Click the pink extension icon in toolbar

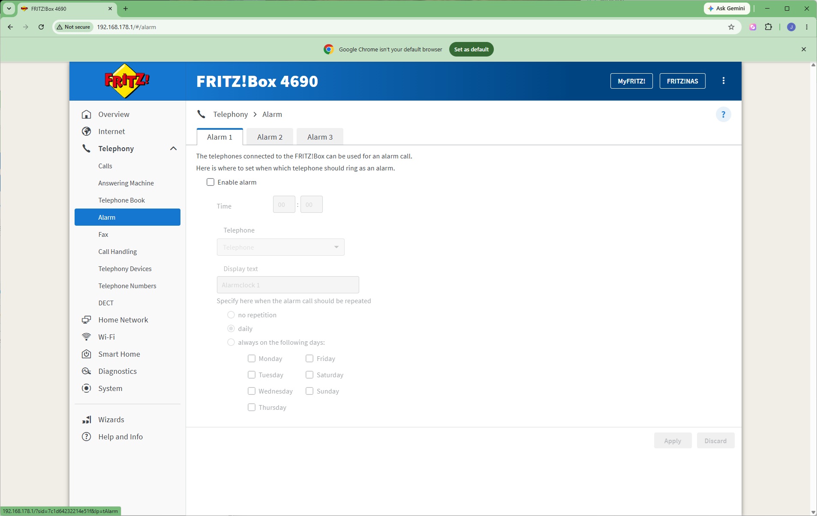tap(753, 27)
